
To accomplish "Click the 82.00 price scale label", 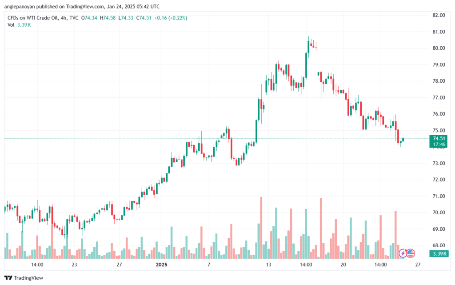I will [439, 15].
